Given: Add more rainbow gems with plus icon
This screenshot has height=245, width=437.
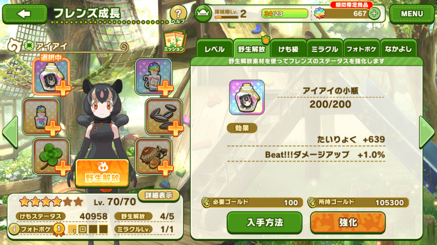Looking at the screenshot, I should pos(374,13).
